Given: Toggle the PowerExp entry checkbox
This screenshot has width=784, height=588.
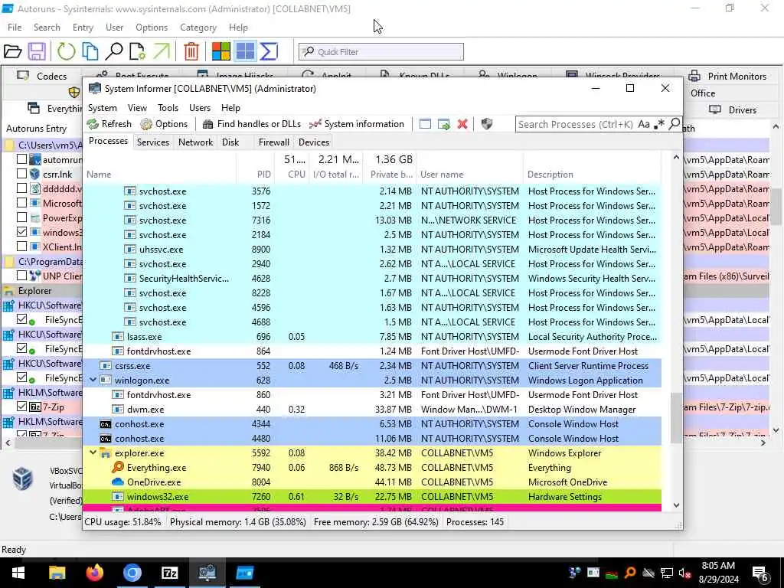Looking at the screenshot, I should [21, 217].
